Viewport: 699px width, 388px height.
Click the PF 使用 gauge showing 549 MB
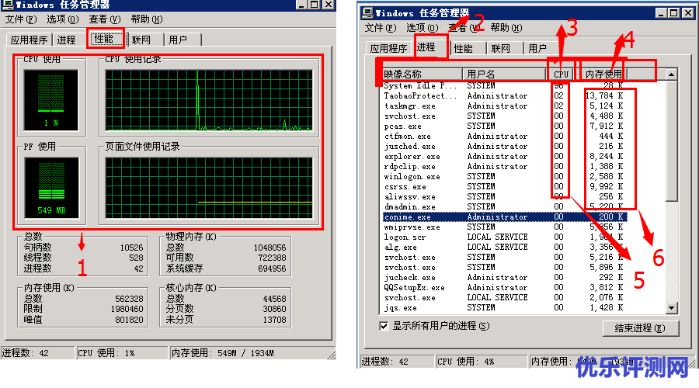[51, 188]
